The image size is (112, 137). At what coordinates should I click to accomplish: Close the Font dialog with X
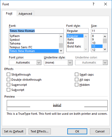[106, 4]
